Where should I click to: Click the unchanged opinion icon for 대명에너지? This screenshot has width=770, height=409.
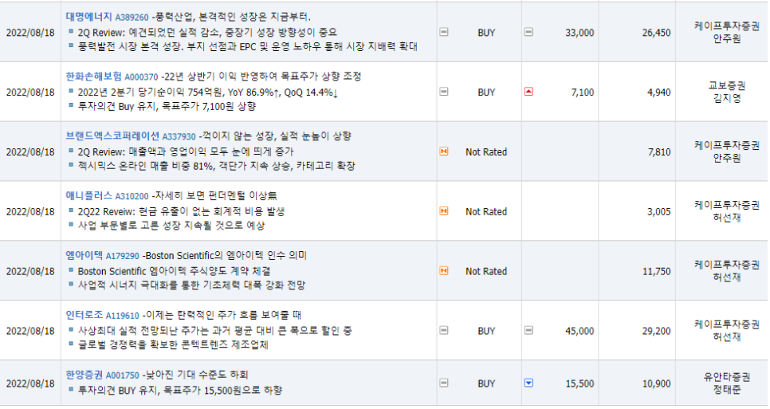point(444,33)
